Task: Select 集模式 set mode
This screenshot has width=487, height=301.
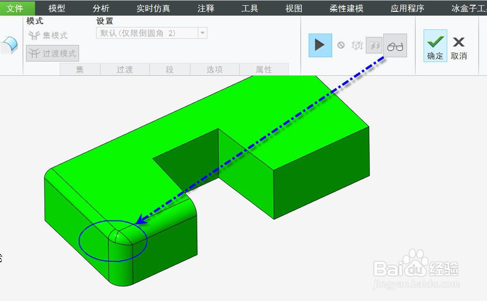Action: click(x=48, y=35)
